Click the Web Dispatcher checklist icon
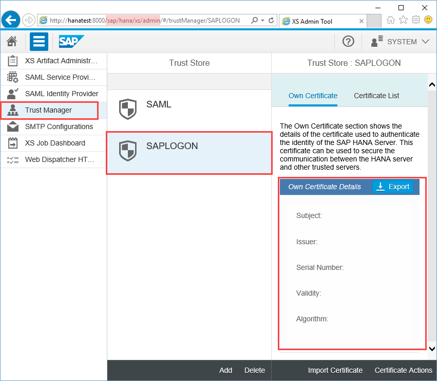Viewport: 437px width, 381px height. (12, 160)
